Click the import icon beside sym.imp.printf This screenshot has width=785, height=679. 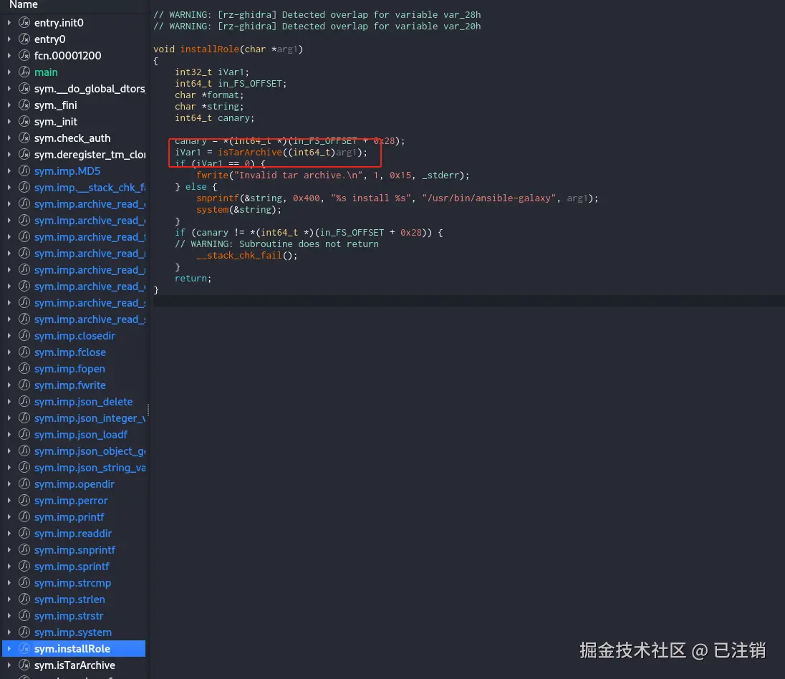tap(24, 516)
